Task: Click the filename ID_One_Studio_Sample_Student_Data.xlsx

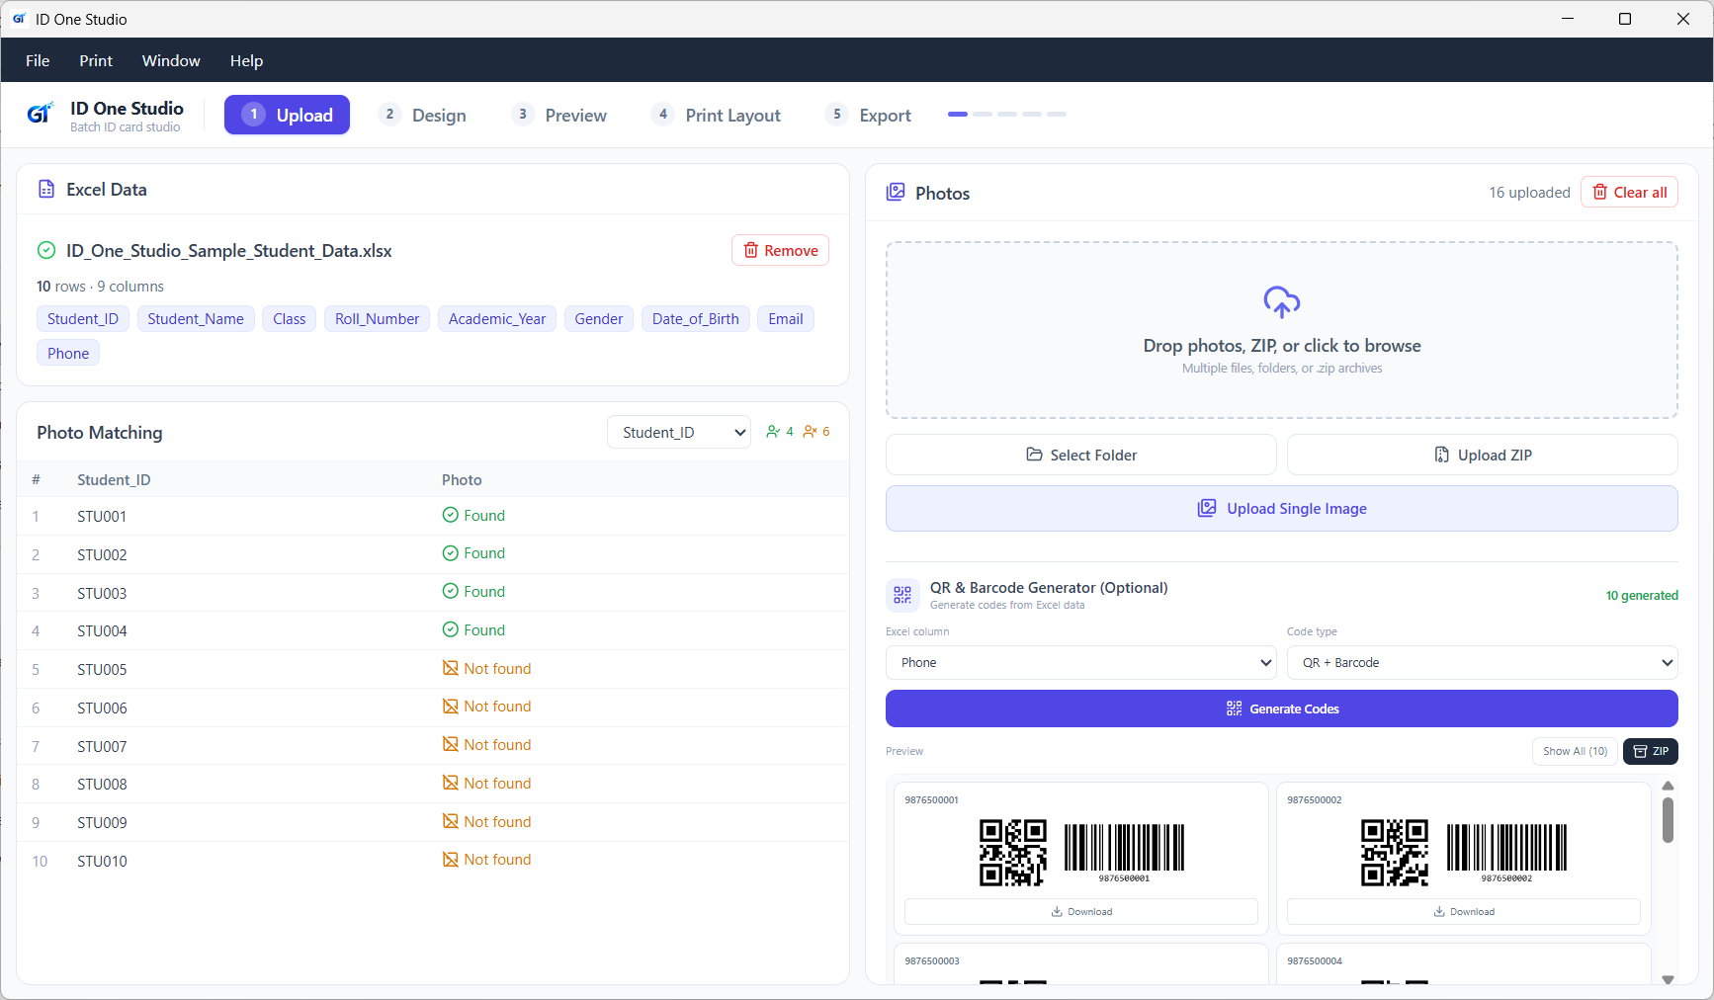Action: tap(229, 251)
